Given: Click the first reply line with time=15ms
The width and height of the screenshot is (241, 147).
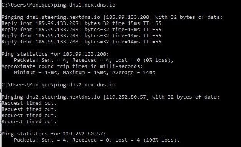Looking at the screenshot, I should (81, 23).
